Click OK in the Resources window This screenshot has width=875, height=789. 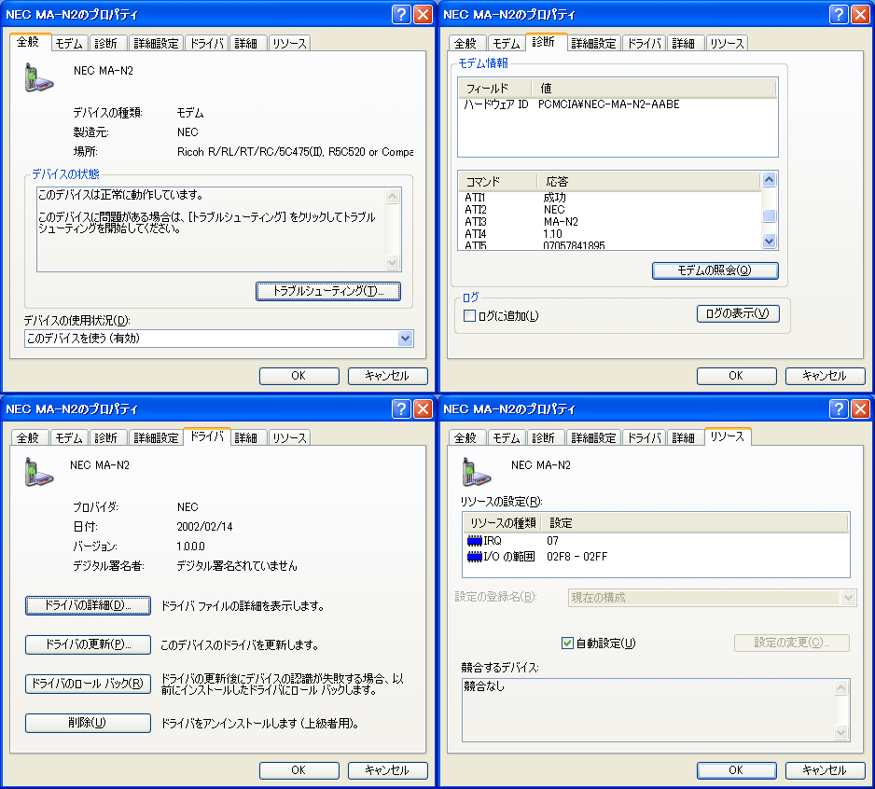point(737,770)
